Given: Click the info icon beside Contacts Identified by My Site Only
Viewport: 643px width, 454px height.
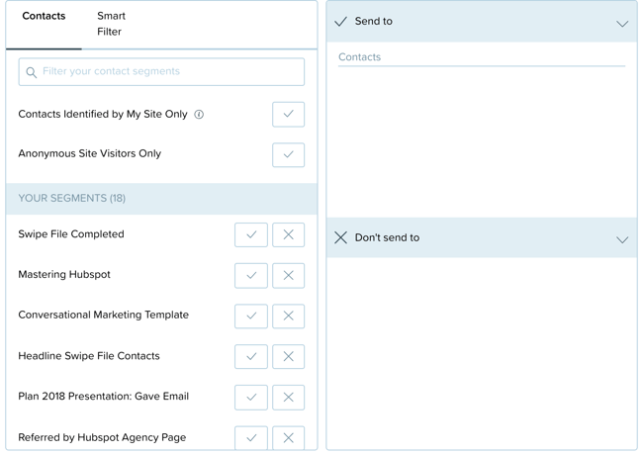Looking at the screenshot, I should coord(199,115).
